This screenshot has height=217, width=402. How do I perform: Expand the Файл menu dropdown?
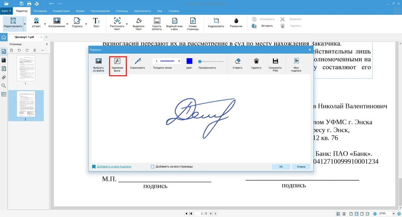[x=6, y=11]
